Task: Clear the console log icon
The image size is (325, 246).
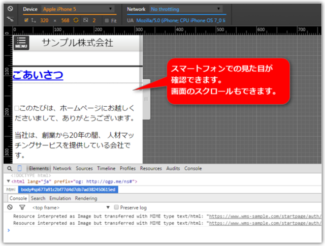Action: (10, 207)
